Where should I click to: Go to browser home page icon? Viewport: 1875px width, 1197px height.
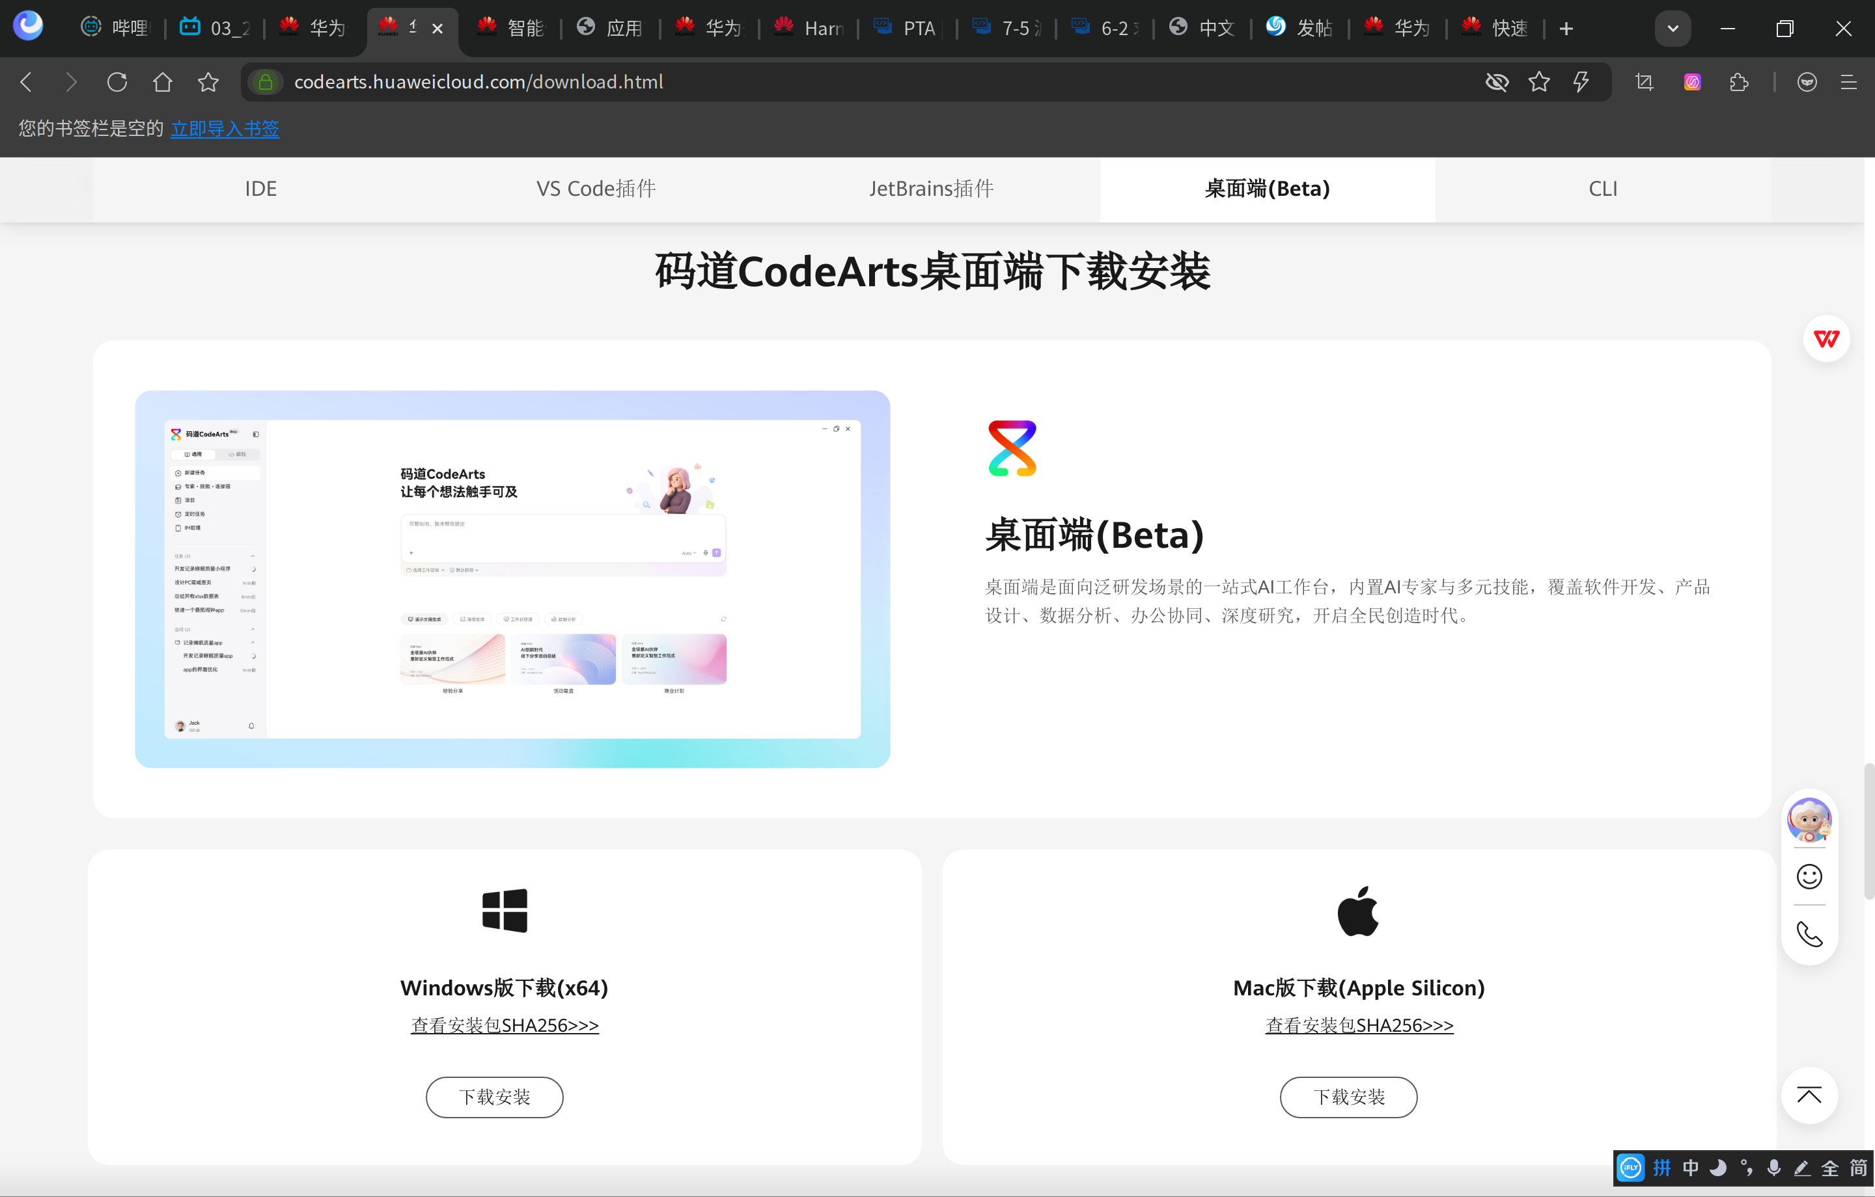coord(162,82)
